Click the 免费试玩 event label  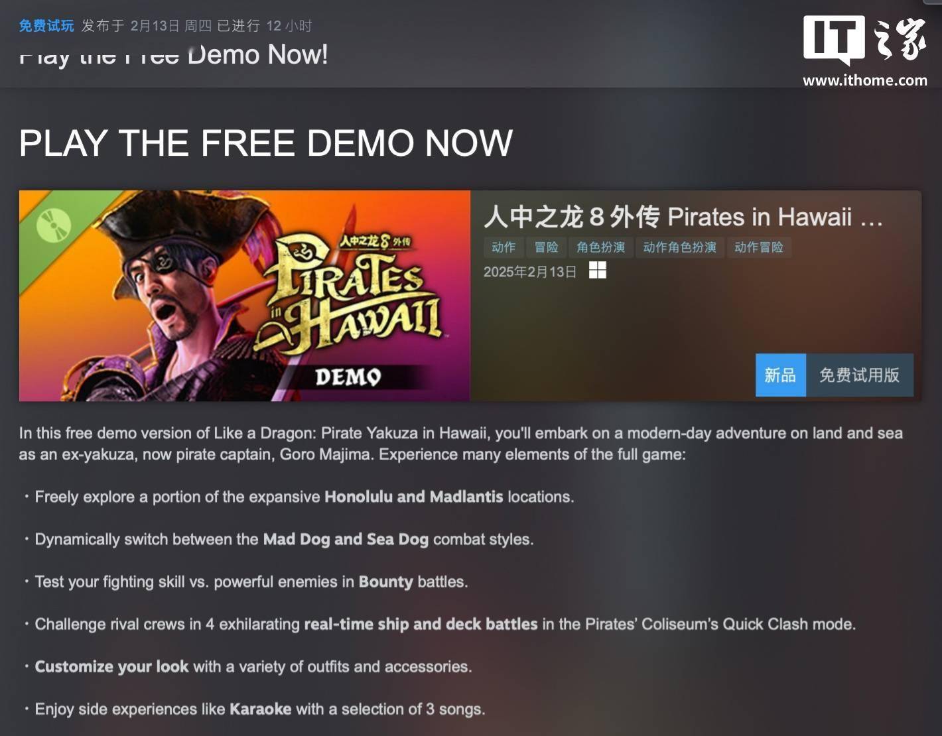(x=46, y=26)
